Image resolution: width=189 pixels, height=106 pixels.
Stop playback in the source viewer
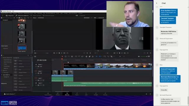coord(59,53)
